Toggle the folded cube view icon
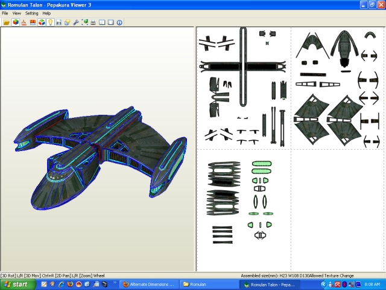 pyautogui.click(x=42, y=22)
